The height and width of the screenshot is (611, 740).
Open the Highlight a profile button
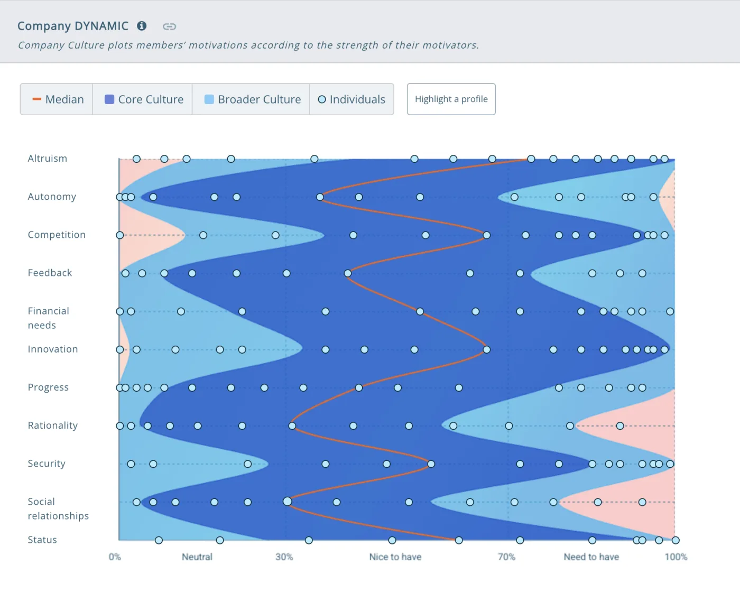(x=451, y=99)
